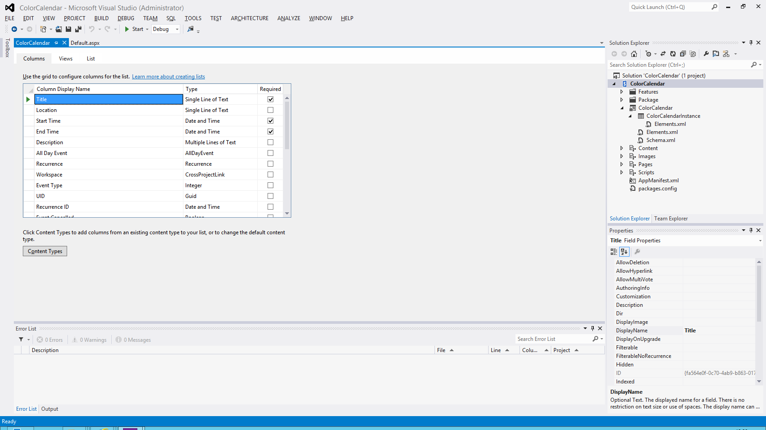Image resolution: width=766 pixels, height=430 pixels.
Task: Click the New Project toolbar icon
Action: coord(43,29)
